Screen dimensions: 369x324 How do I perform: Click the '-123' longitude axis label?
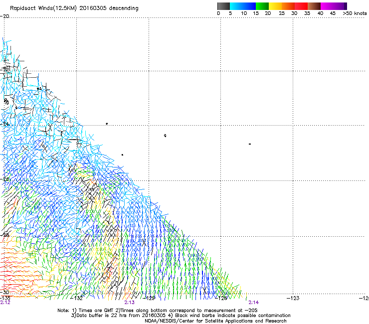point(293,299)
